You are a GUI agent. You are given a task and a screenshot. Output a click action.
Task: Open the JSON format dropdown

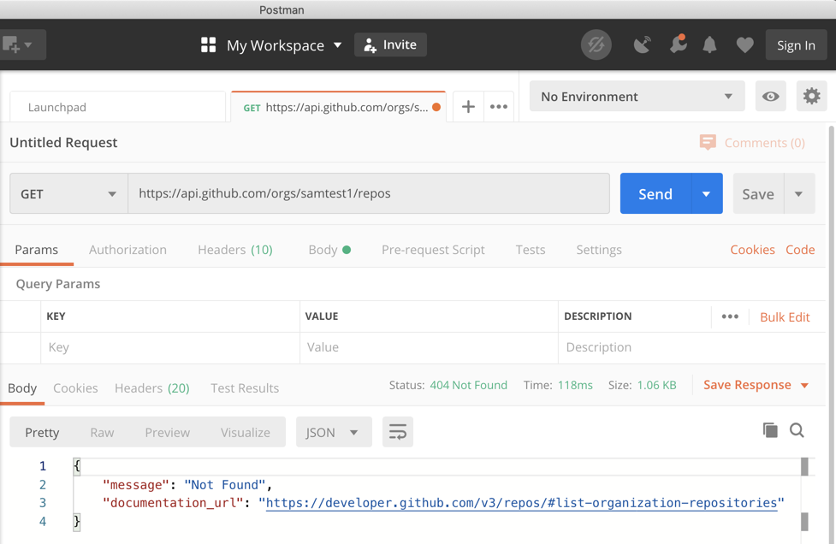333,432
